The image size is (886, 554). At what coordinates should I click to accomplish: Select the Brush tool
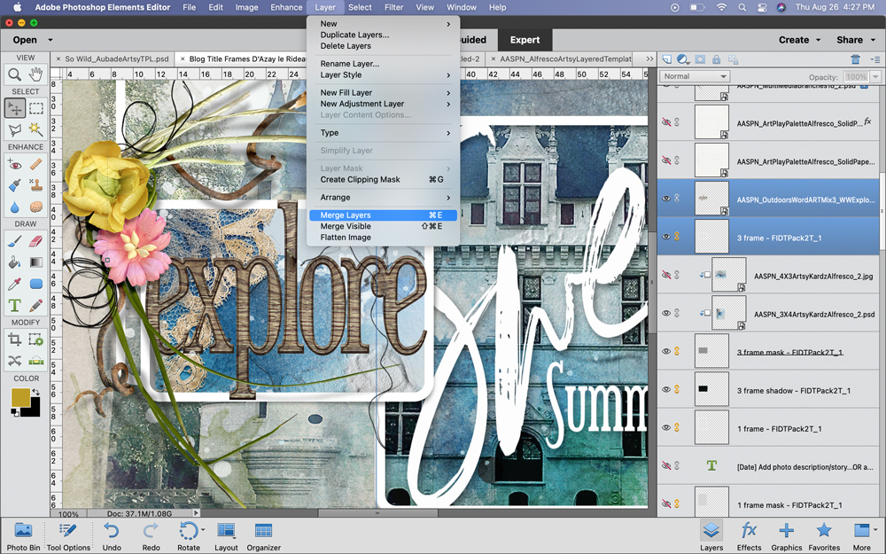(x=15, y=241)
